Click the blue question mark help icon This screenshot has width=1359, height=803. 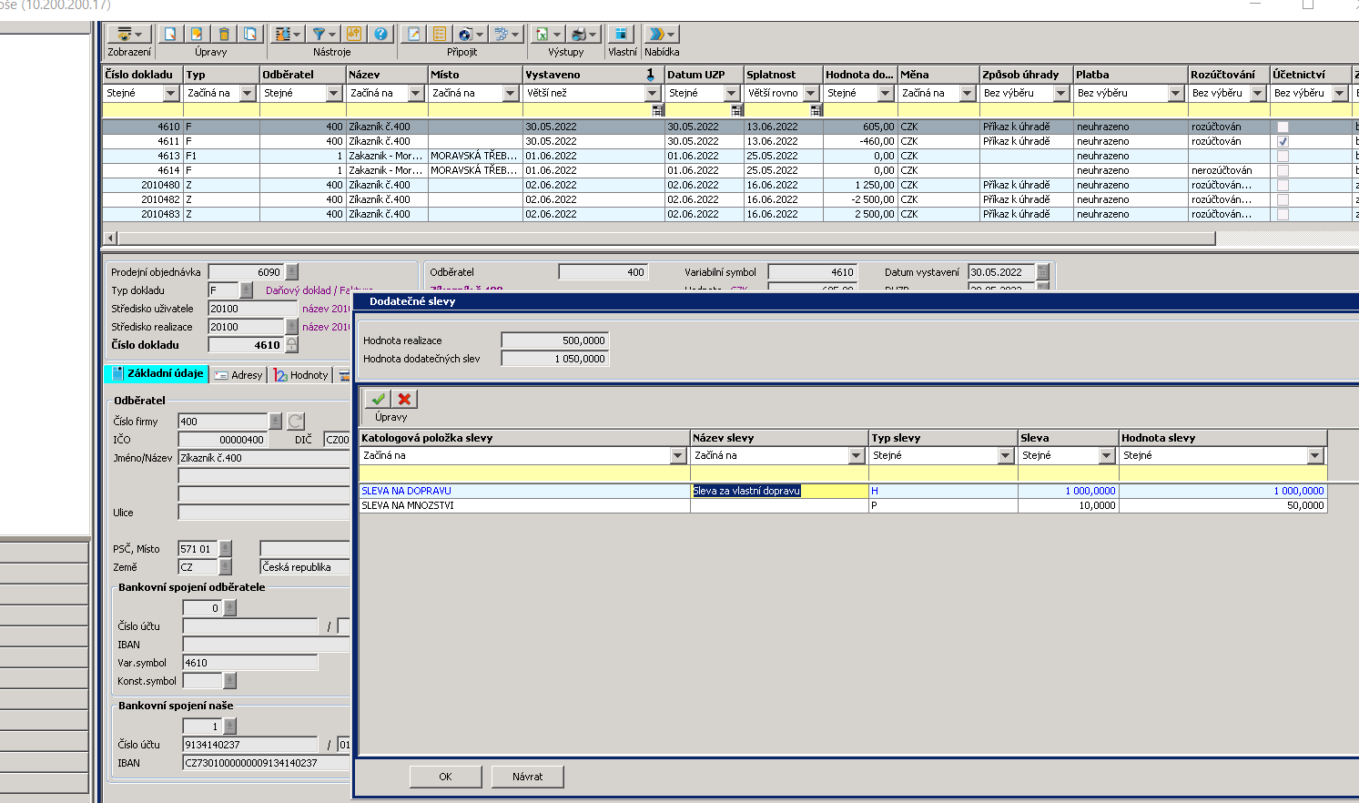click(380, 35)
